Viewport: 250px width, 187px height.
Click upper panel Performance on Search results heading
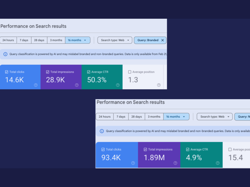tap(33, 26)
